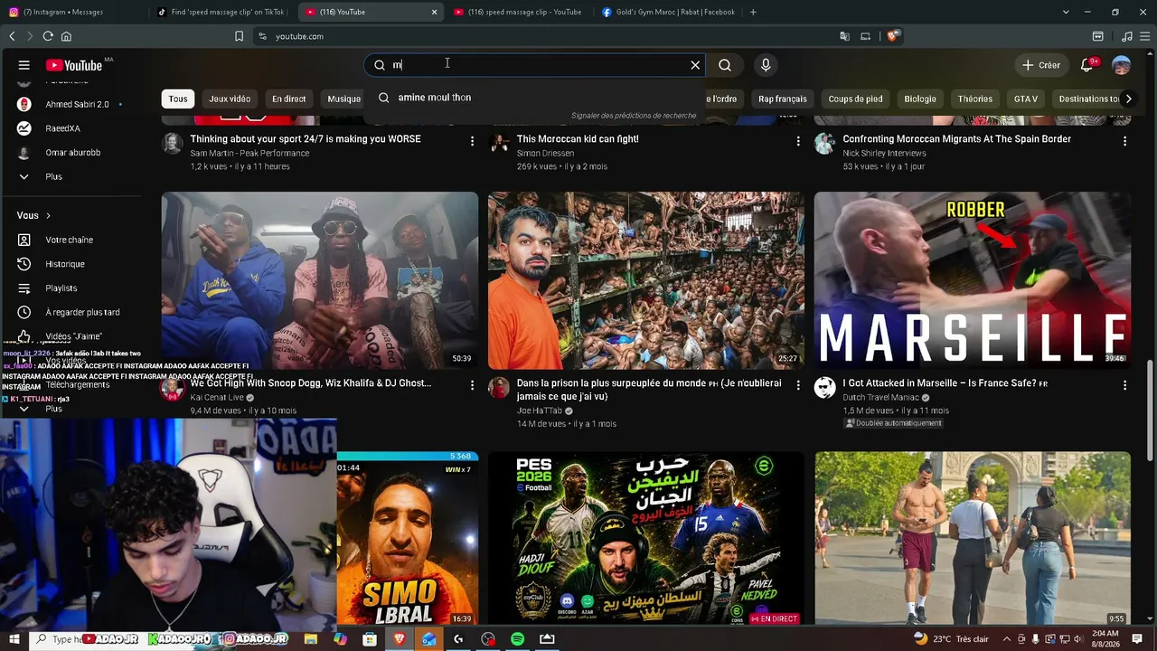This screenshot has height=651, width=1157.
Task: Open options for 'This Moroccan kid can fight!'
Action: coord(798,141)
